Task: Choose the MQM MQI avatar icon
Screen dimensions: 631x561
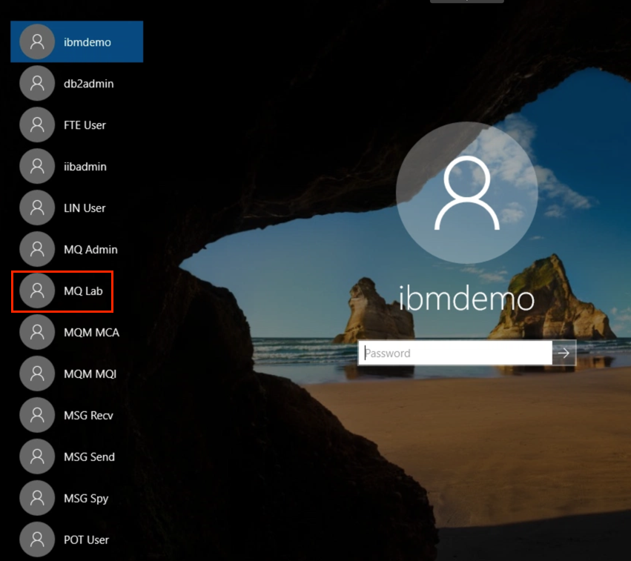Action: coord(37,374)
